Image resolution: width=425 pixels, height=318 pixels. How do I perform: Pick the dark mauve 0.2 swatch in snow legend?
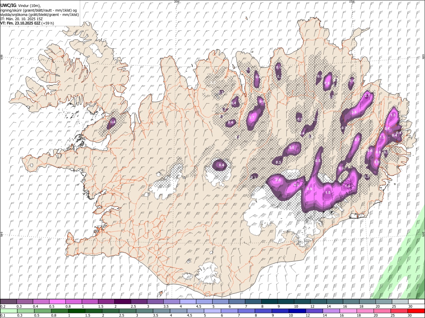(x=8, y=301)
